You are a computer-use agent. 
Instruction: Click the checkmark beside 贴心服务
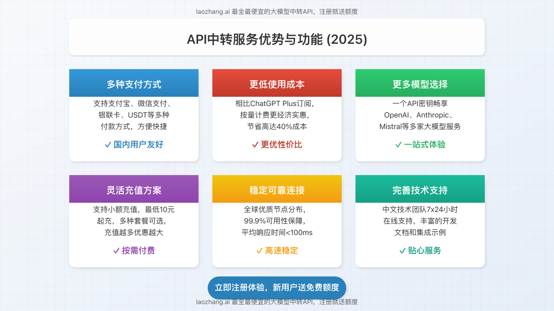[x=403, y=251]
